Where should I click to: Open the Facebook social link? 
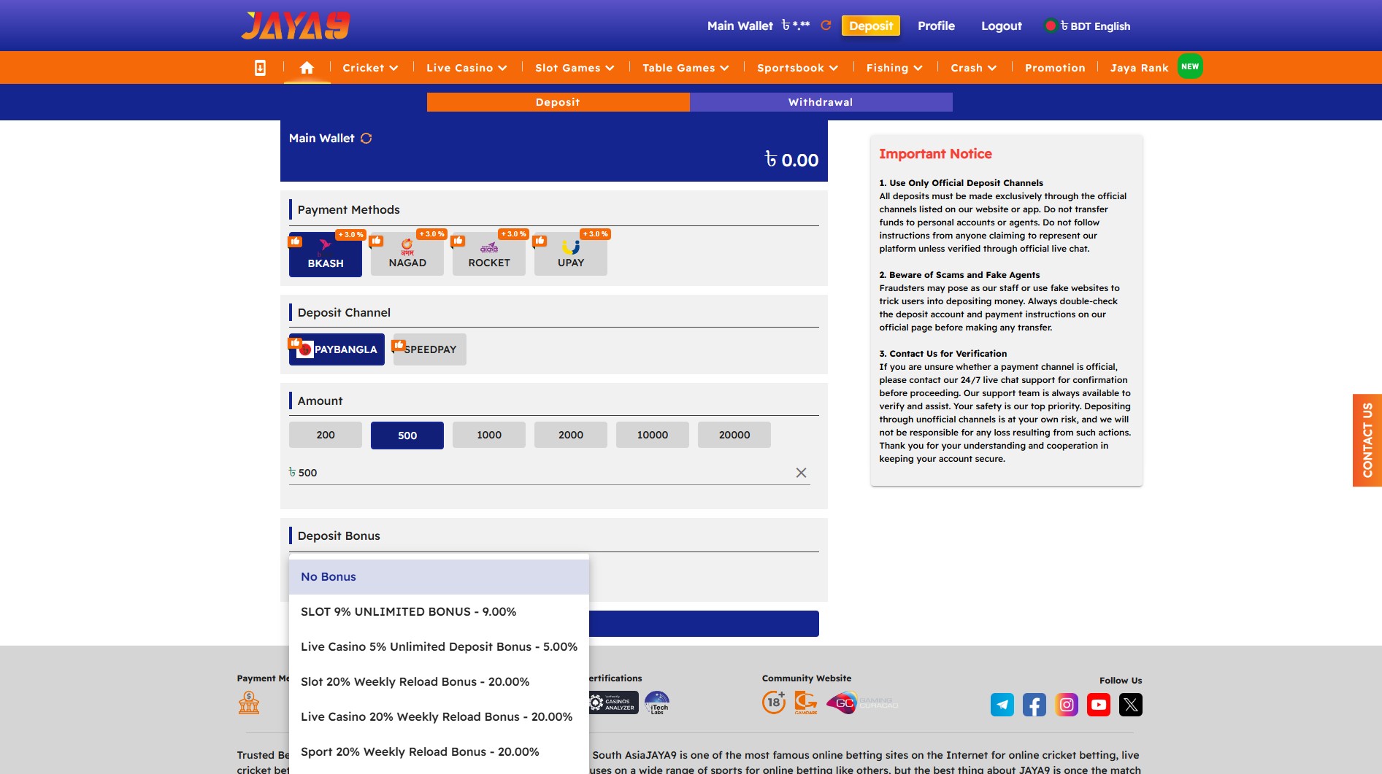(1034, 705)
